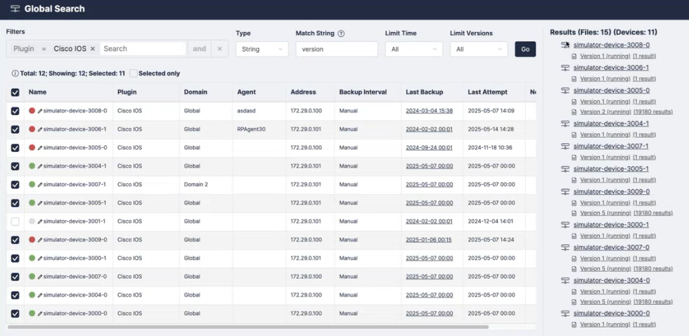Expand the Limit Time dropdown
The height and width of the screenshot is (336, 689).
click(413, 49)
